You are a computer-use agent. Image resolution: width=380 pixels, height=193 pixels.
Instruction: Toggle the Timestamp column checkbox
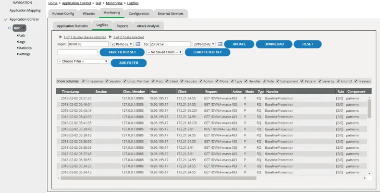pos(84,81)
